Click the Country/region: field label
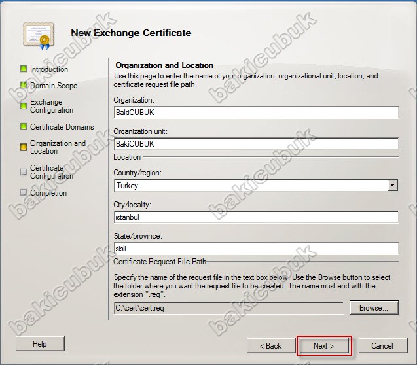This screenshot has width=417, height=365. click(x=137, y=173)
